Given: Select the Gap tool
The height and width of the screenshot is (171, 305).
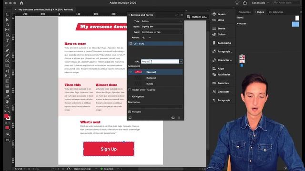Looking at the screenshot, I should [7, 29].
